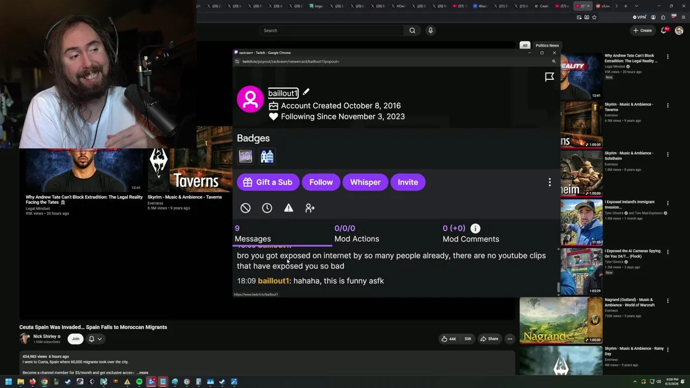
Task: Click the YouTube Create button
Action: pos(643,31)
